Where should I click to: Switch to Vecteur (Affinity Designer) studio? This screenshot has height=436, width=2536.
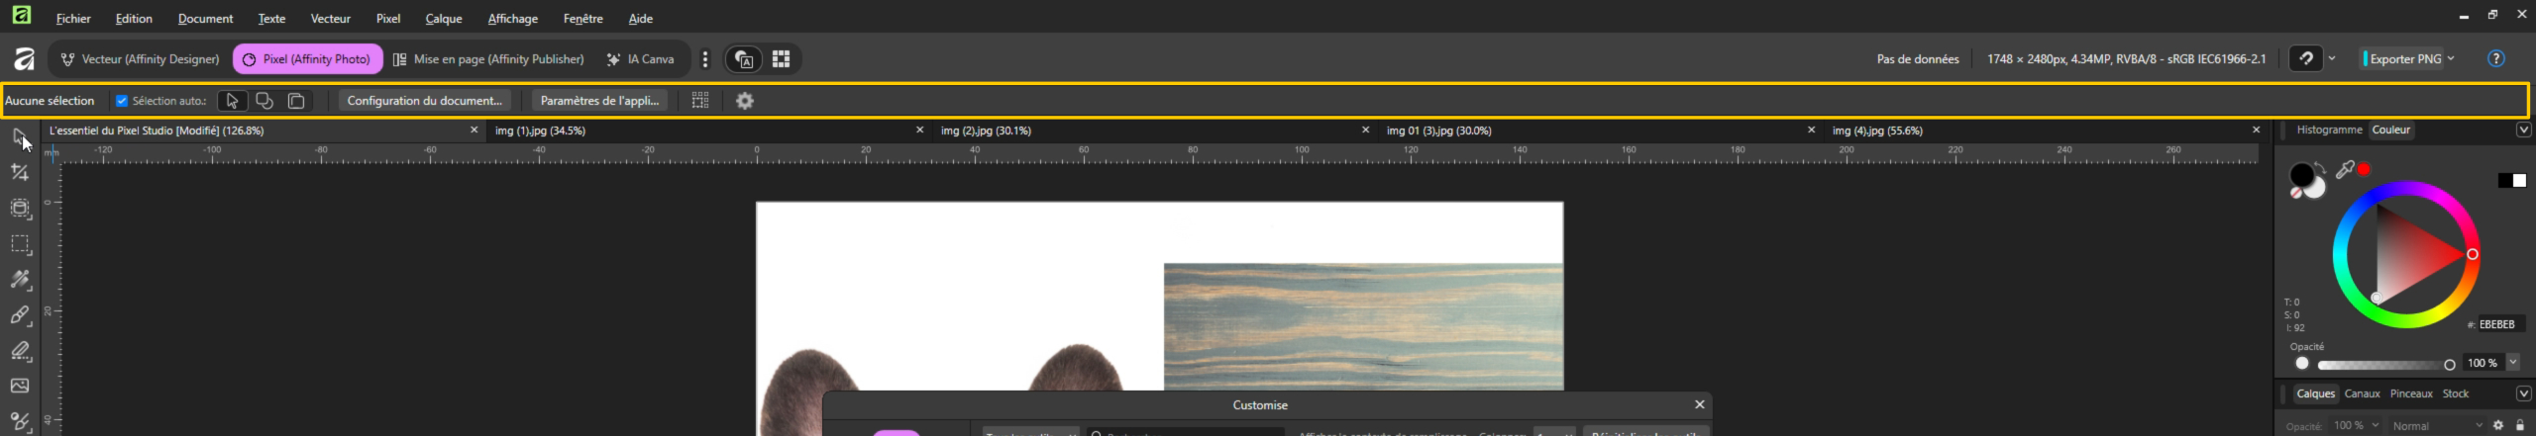click(140, 59)
